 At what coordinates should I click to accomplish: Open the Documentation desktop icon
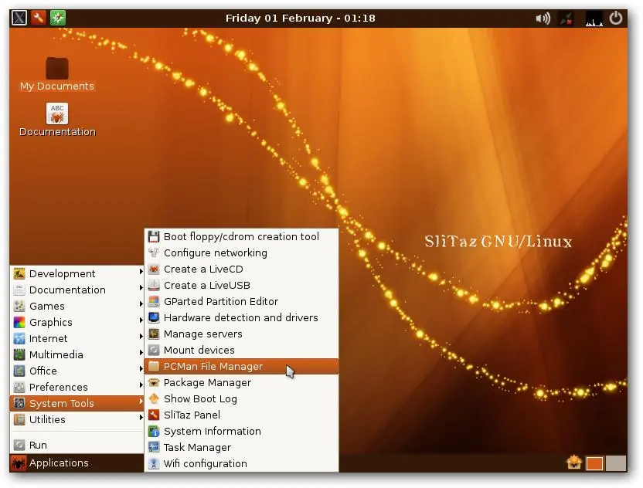57,120
